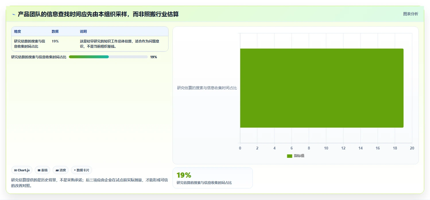The width and height of the screenshot is (430, 200).
Task: Select the Chart.js tag chip
Action: click(x=22, y=170)
